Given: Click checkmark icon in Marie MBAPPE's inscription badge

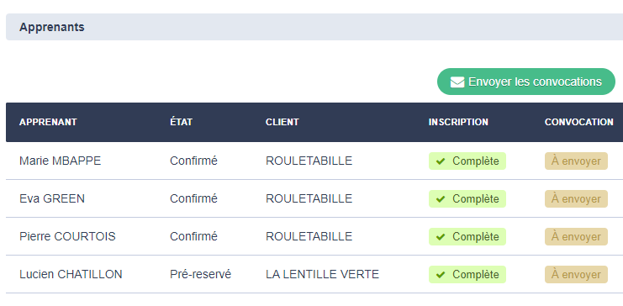Looking at the screenshot, I should pos(441,161).
